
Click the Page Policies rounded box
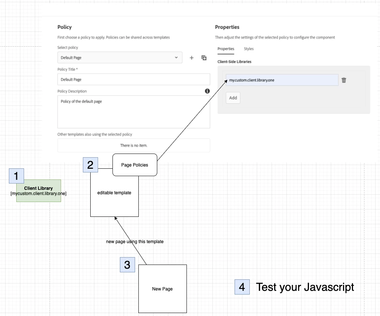tap(135, 165)
